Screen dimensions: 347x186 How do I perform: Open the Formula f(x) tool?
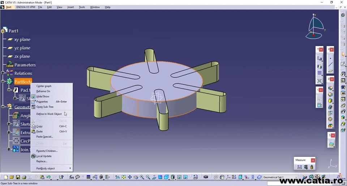[x=72, y=177]
